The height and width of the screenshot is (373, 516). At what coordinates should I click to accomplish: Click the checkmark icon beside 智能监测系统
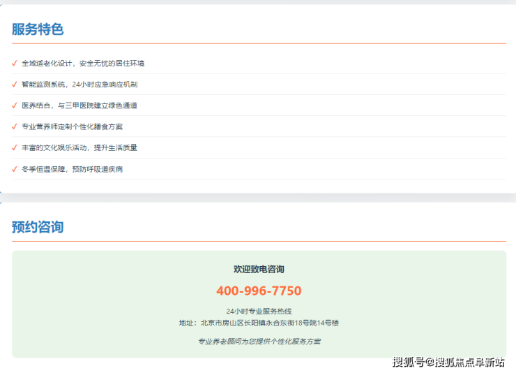[15, 85]
